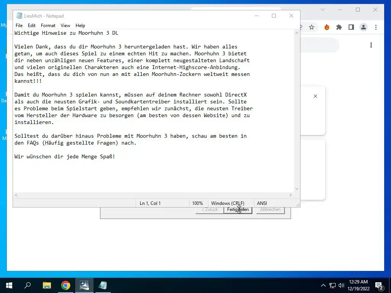391x293 pixels.
Task: Click the Zurück button in the installer
Action: [x=210, y=210]
